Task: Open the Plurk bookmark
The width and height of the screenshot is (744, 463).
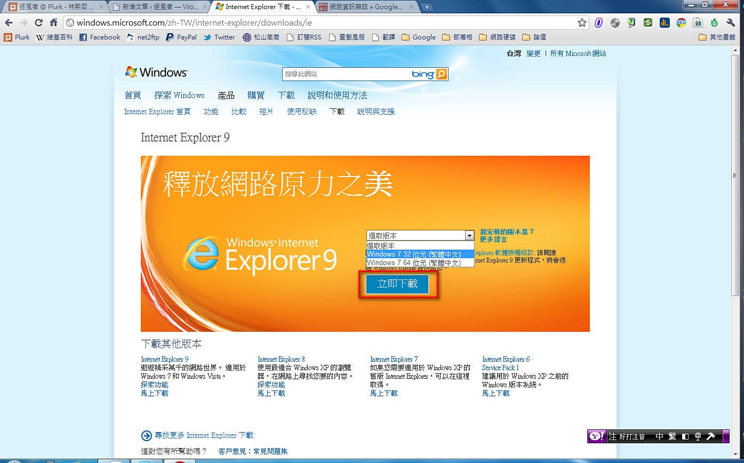Action: pos(17,37)
